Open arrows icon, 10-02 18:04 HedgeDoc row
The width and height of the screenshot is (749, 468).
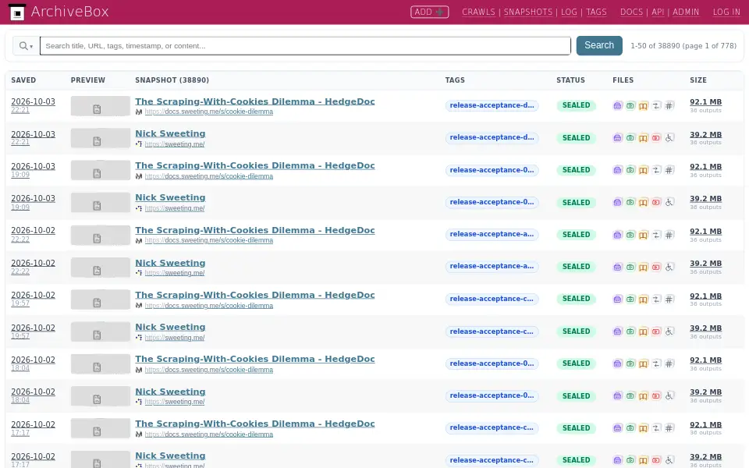(x=656, y=364)
